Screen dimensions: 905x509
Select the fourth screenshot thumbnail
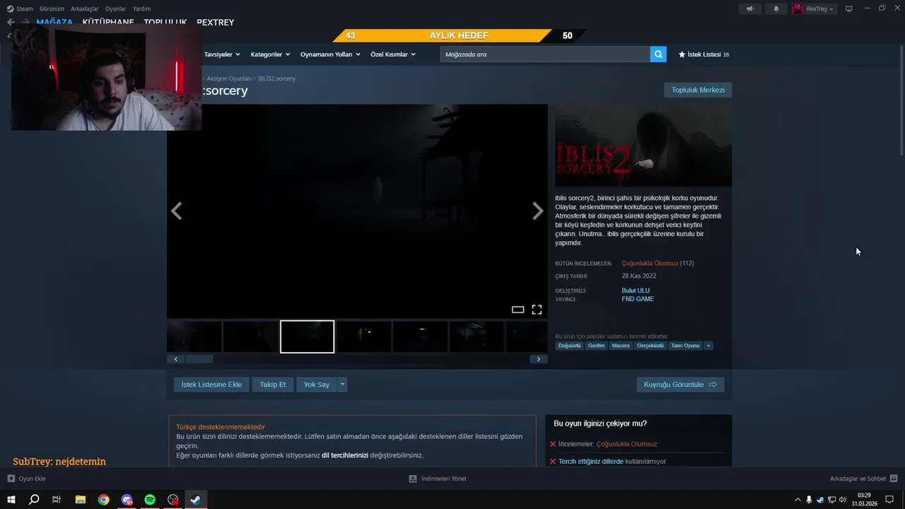pos(363,337)
